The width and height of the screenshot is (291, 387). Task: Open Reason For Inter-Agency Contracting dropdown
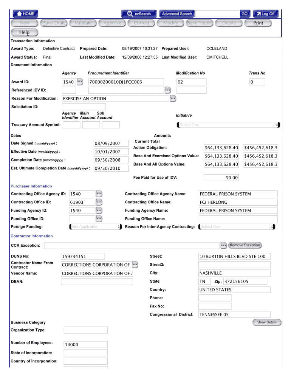click(237, 227)
